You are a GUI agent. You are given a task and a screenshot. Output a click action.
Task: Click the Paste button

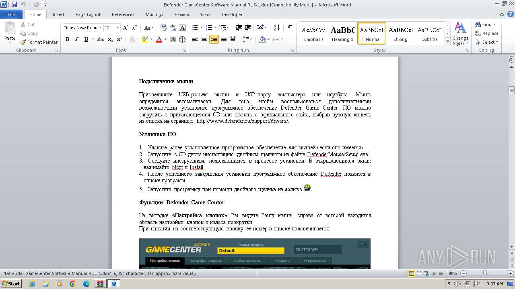coord(10,32)
